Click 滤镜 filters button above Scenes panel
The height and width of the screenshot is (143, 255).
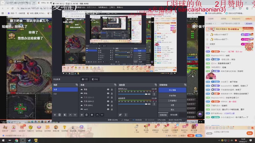[x=95, y=79]
